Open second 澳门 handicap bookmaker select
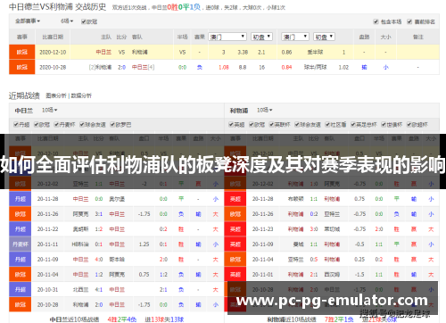 (295, 37)
